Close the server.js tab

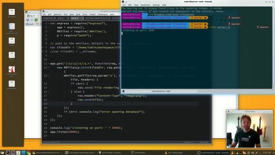tap(82, 18)
